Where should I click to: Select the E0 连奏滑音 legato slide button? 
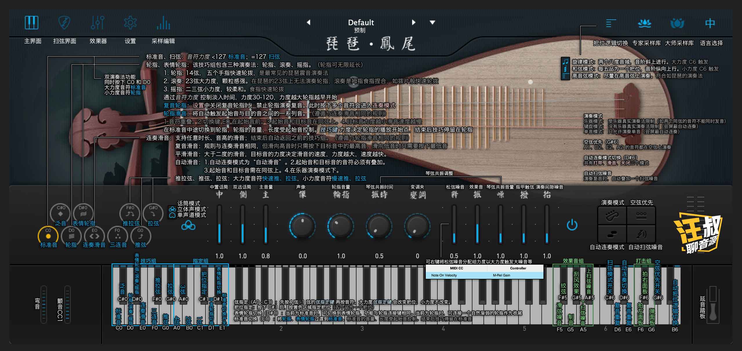tap(94, 236)
